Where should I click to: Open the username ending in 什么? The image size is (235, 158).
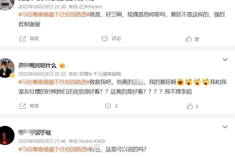[x=37, y=65]
